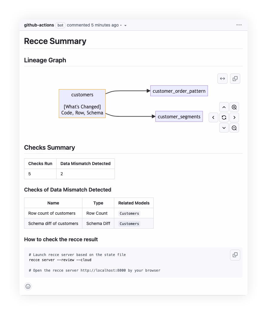267x315 pixels.
Task: Click the Checks Run value '5'
Action: pos(29,174)
